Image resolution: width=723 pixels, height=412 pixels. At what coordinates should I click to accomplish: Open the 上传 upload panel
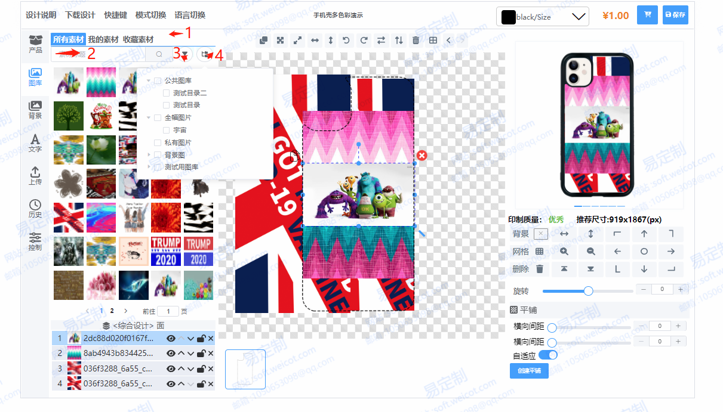pyautogui.click(x=35, y=176)
